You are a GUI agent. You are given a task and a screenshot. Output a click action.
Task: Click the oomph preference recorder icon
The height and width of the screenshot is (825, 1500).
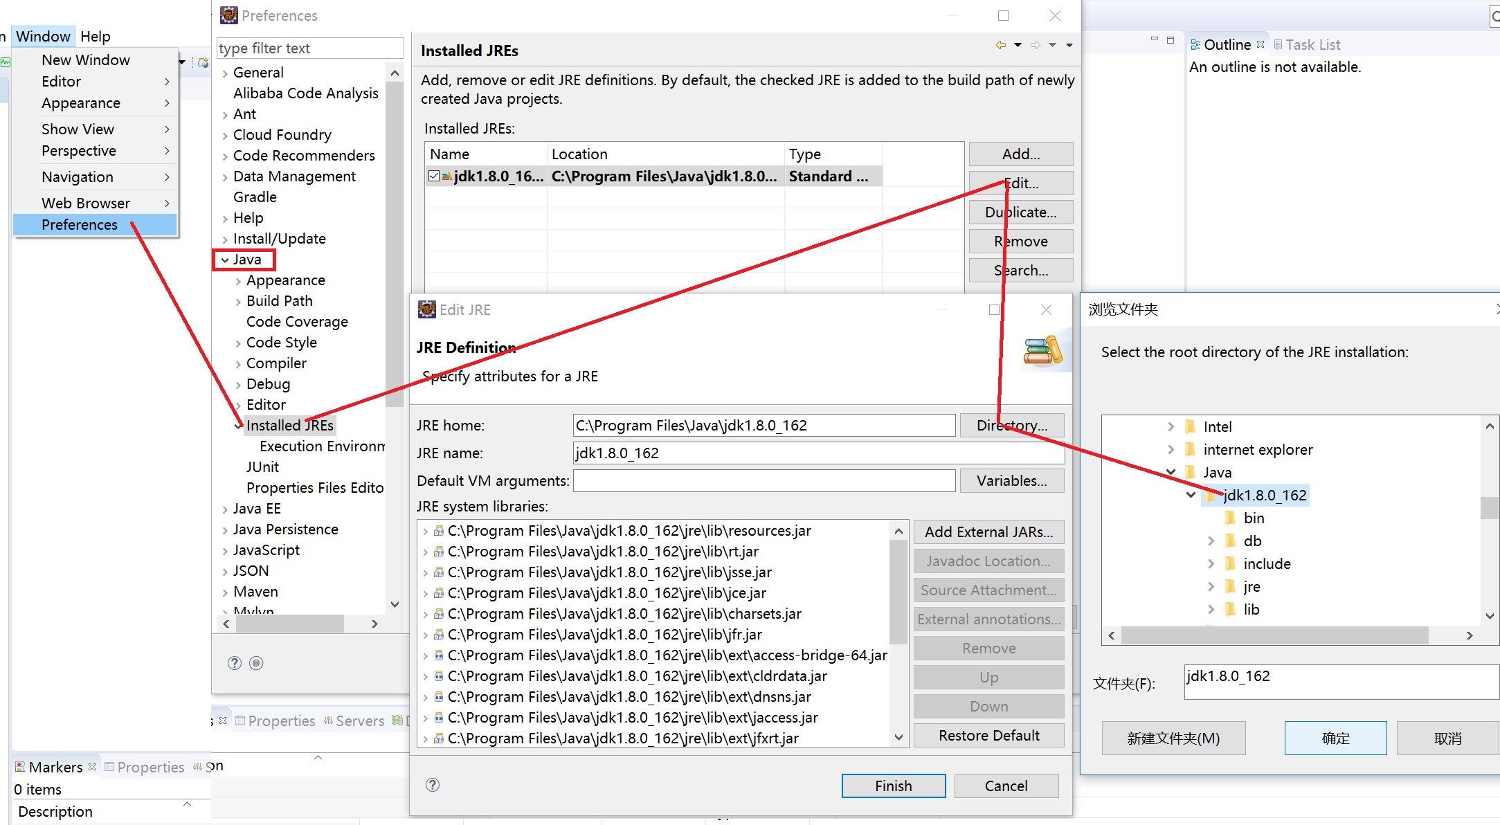tap(256, 663)
